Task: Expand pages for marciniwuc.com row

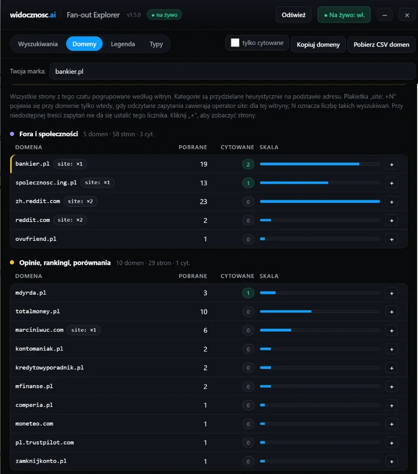Action: (x=391, y=331)
